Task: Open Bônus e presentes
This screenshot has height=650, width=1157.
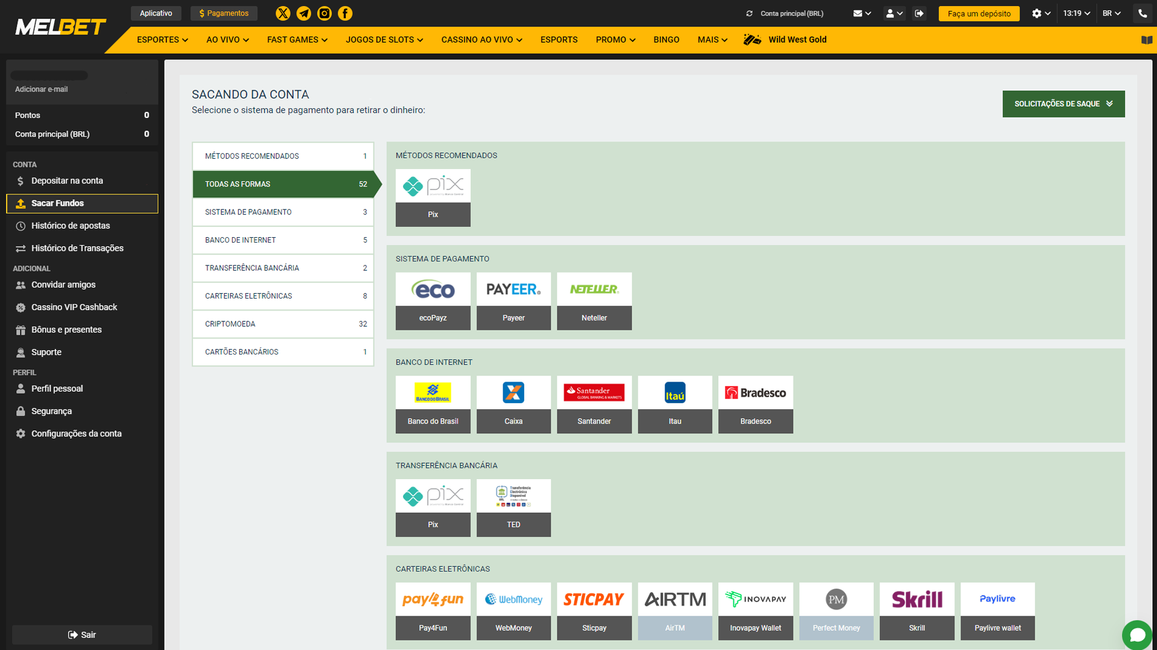Action: click(x=82, y=330)
